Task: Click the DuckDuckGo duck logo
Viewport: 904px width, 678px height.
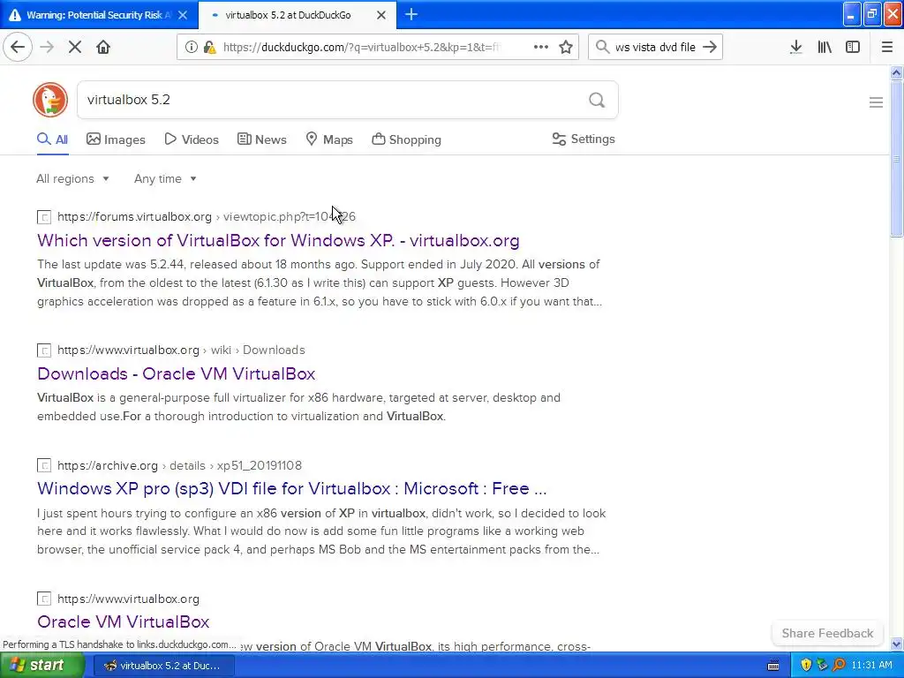Action: click(x=50, y=100)
